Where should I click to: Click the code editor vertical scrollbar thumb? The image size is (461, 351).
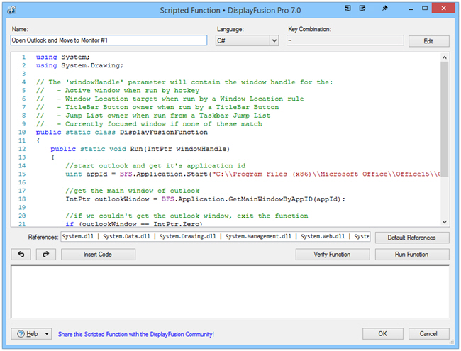pyautogui.click(x=444, y=119)
